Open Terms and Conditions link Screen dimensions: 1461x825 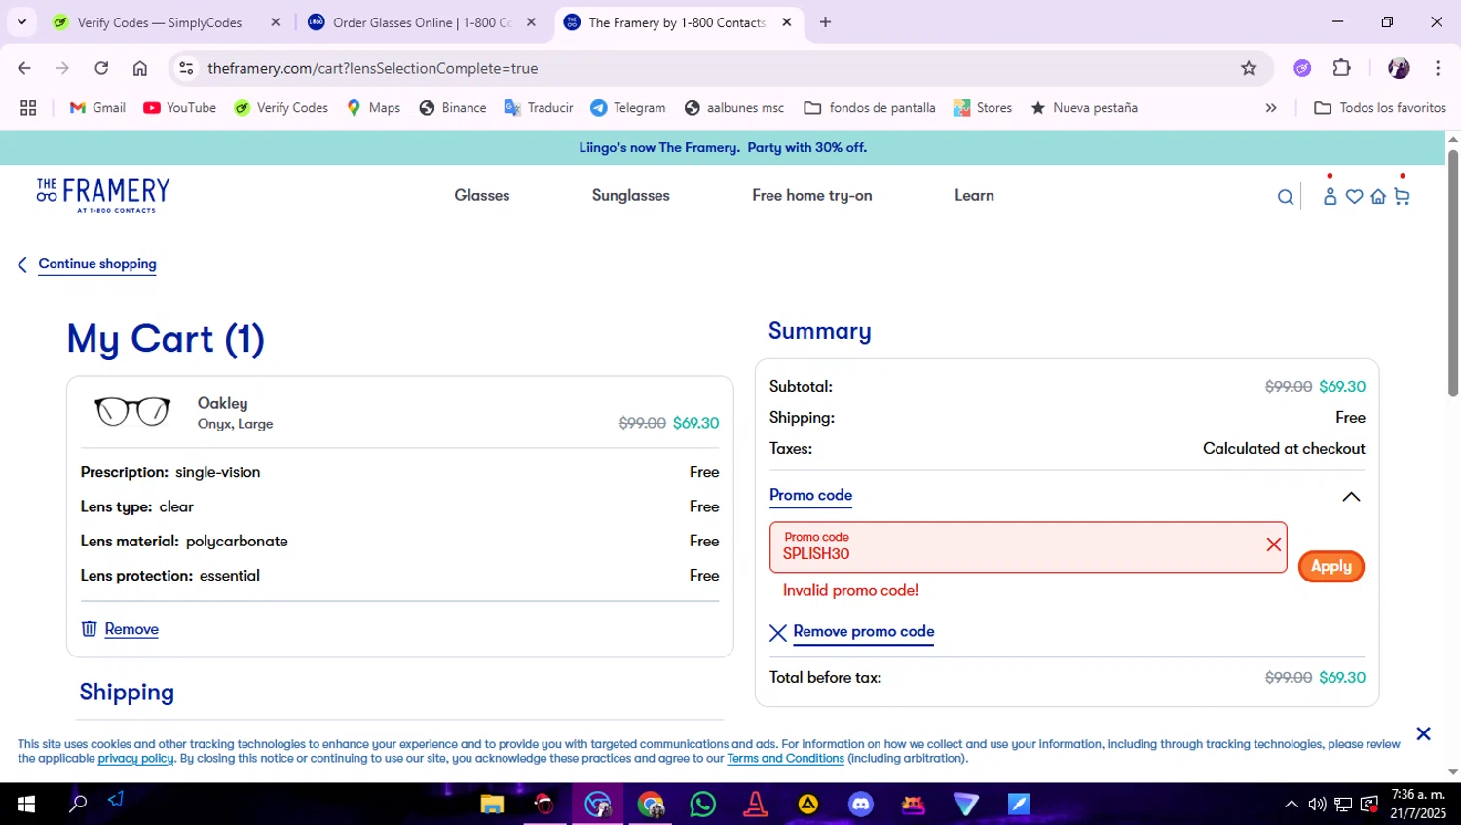coord(785,759)
